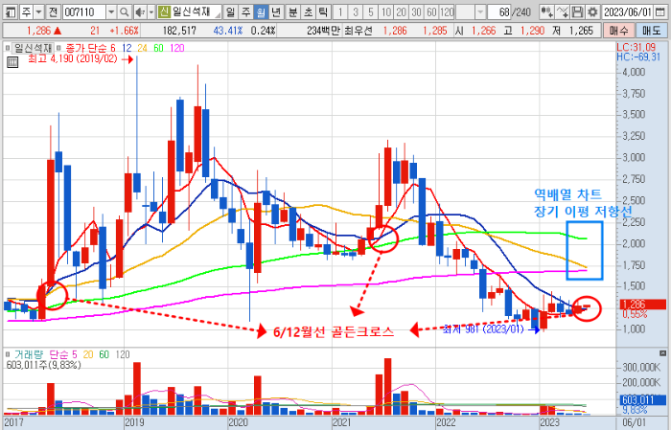
Task: Click the magenta 120 moving-average label
Action: (x=177, y=48)
